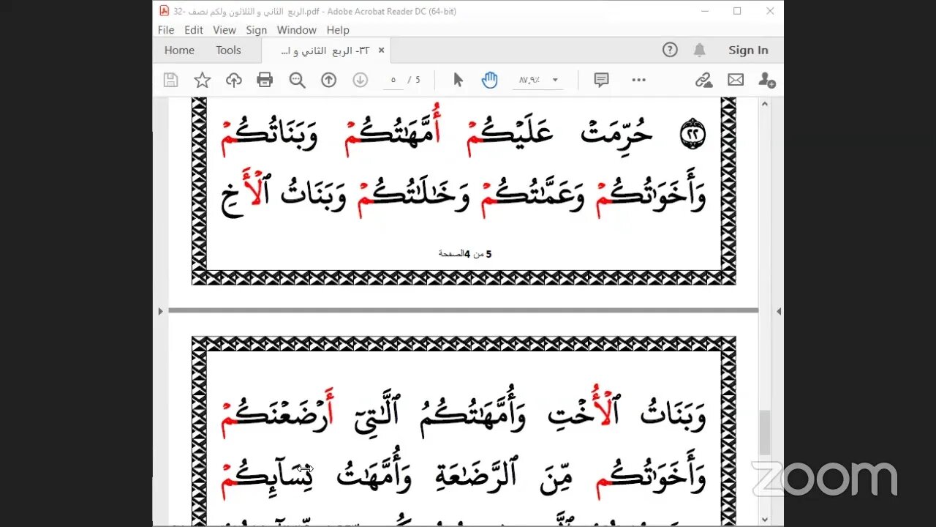Click the total page count "/ 5" label

pos(414,81)
